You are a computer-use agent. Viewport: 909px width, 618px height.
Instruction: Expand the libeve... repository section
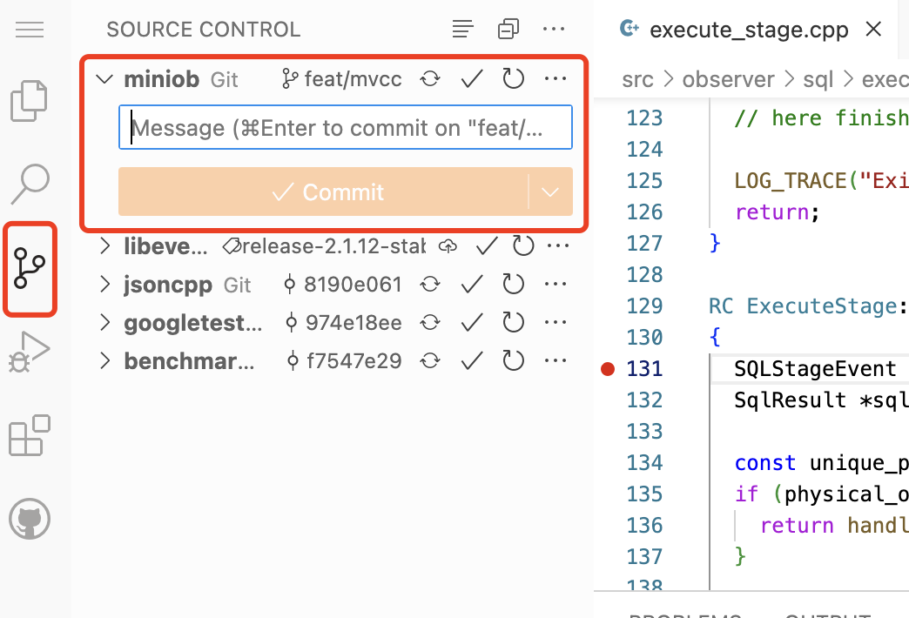[x=104, y=245]
